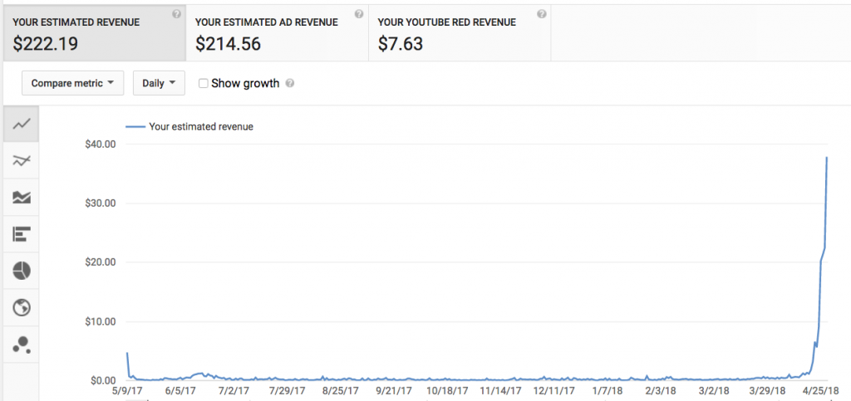Switch to bar chart view
851x401 pixels.
click(22, 234)
